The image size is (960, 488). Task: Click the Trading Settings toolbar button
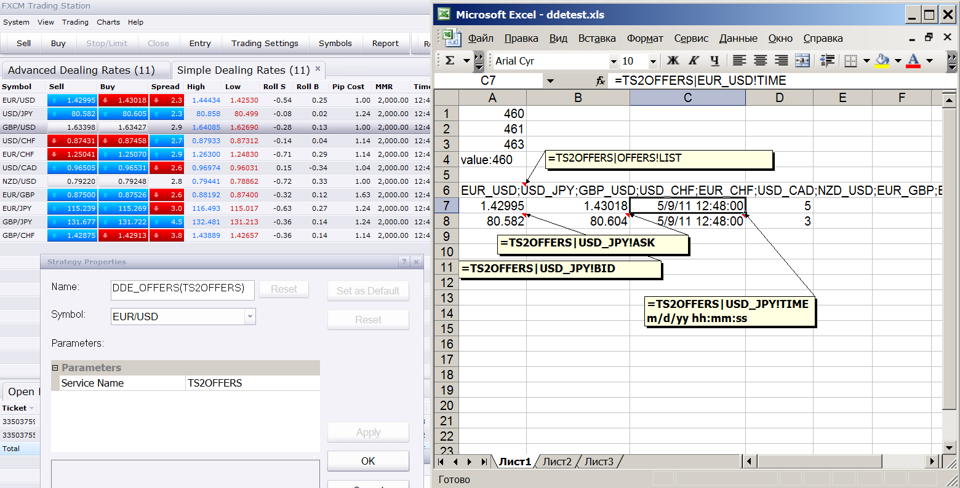click(265, 43)
